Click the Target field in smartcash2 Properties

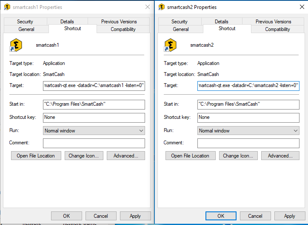248,86
